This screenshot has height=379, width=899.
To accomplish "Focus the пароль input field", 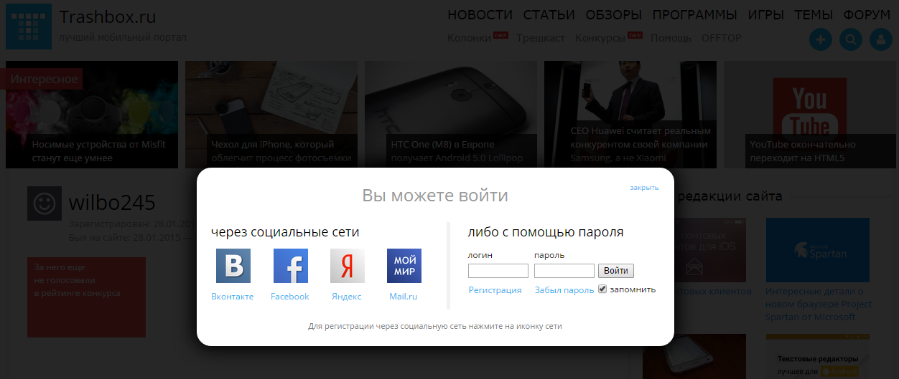I will pos(564,271).
